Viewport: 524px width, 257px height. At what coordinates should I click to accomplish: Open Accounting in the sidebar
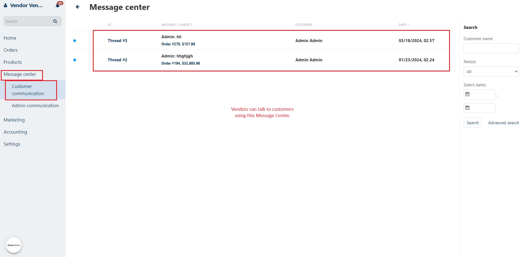click(15, 132)
